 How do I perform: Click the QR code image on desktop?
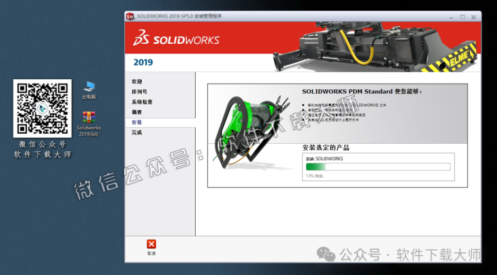tap(43, 108)
